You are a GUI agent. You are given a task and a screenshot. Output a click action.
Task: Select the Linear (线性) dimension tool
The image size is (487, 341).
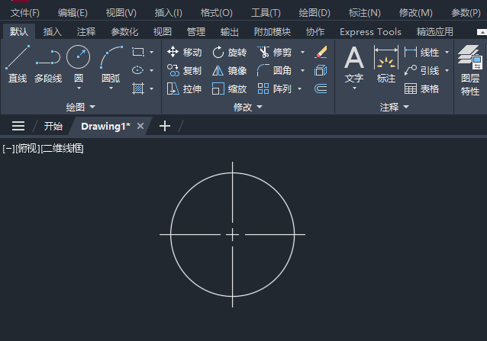pos(422,52)
